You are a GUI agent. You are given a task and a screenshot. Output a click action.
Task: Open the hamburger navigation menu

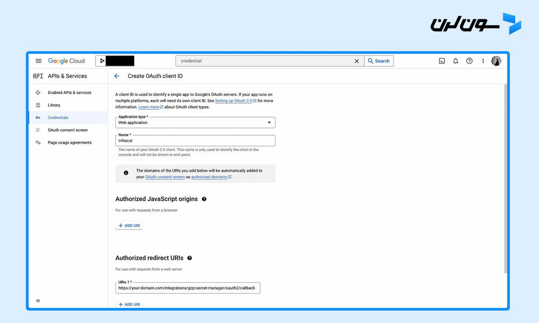pyautogui.click(x=38, y=61)
